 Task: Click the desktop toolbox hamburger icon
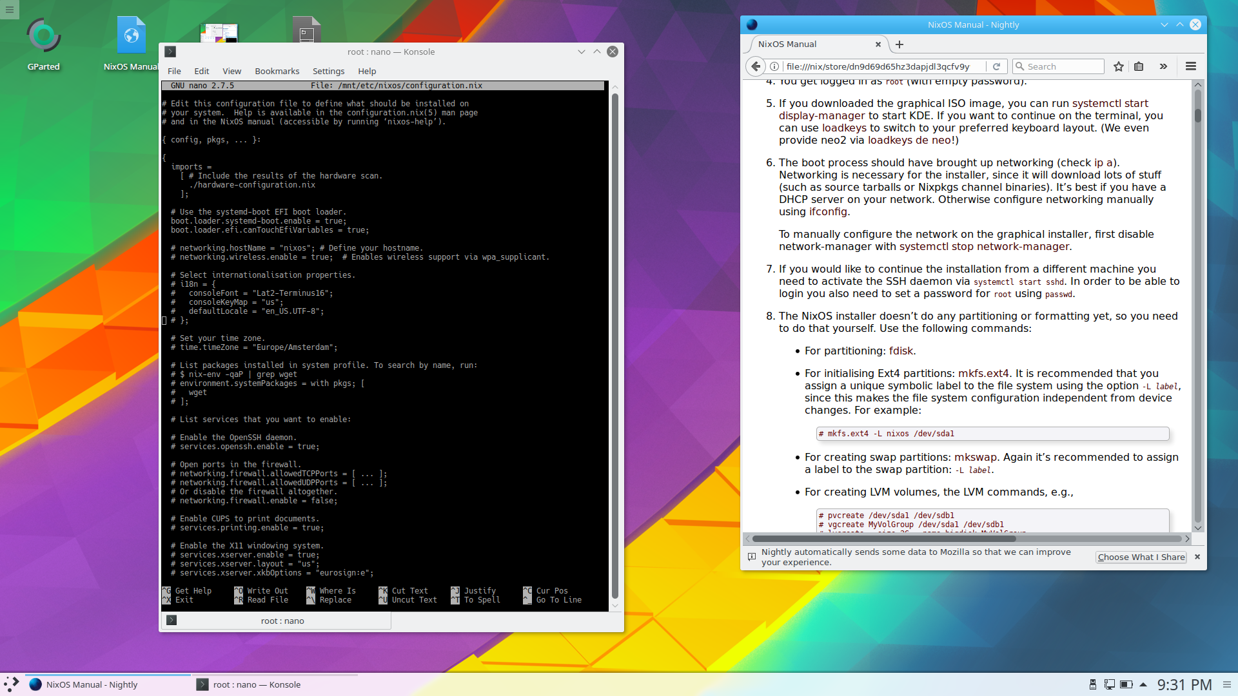[x=10, y=10]
